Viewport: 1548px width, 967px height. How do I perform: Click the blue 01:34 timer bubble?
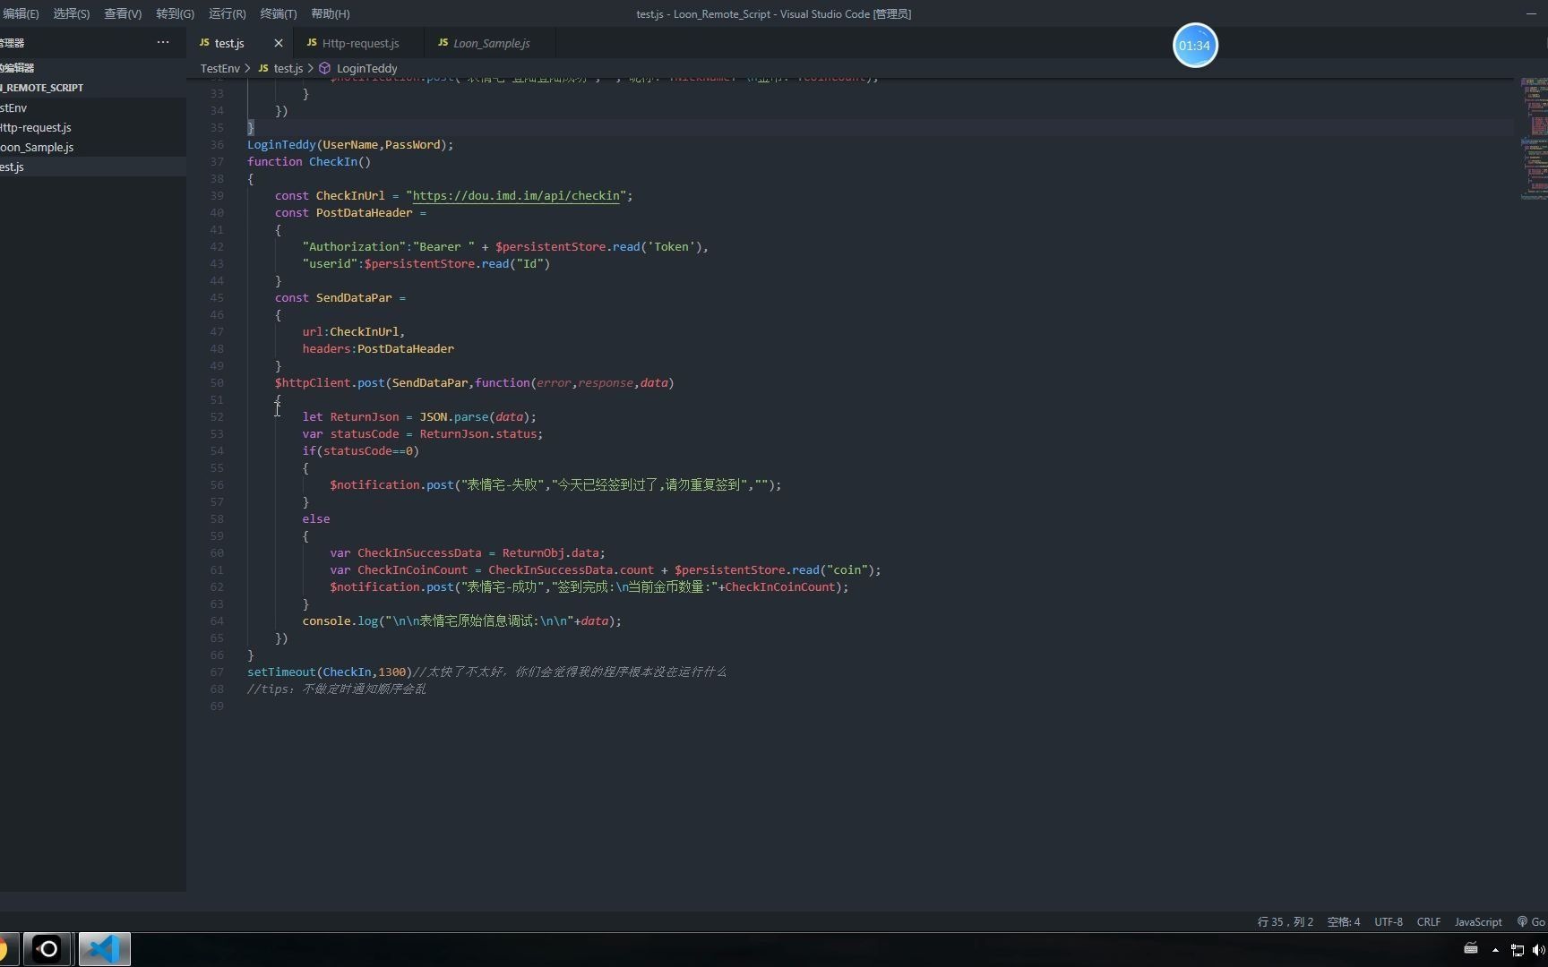click(1195, 46)
